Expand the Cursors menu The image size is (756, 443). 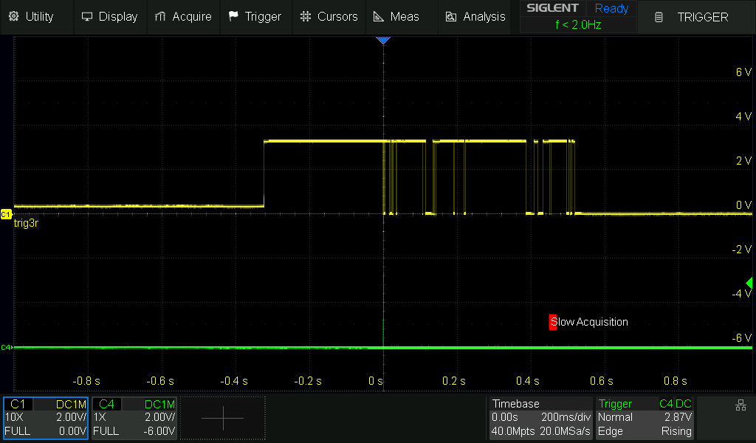point(329,16)
